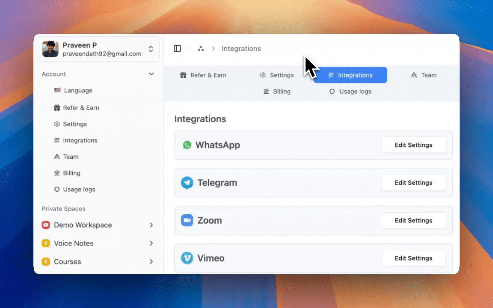Expand the Voice Notes space

(x=151, y=243)
